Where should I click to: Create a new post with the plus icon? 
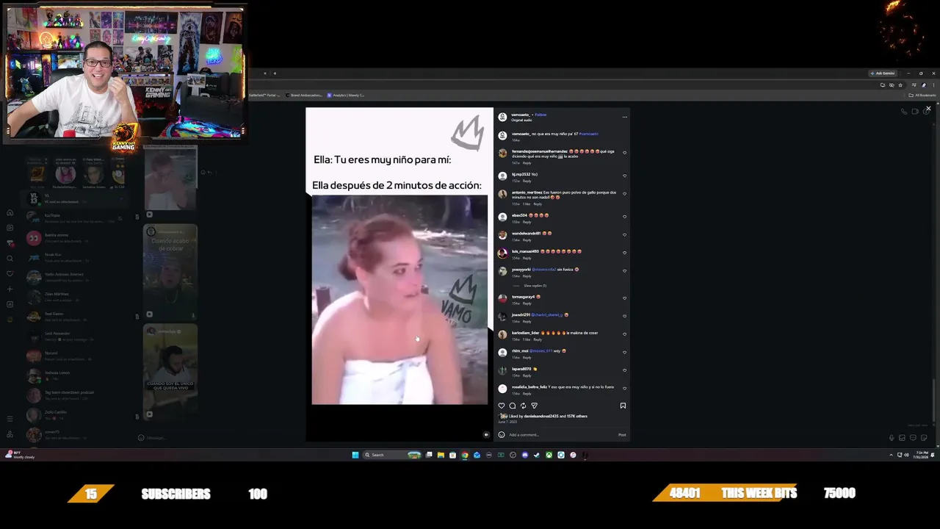(10, 289)
